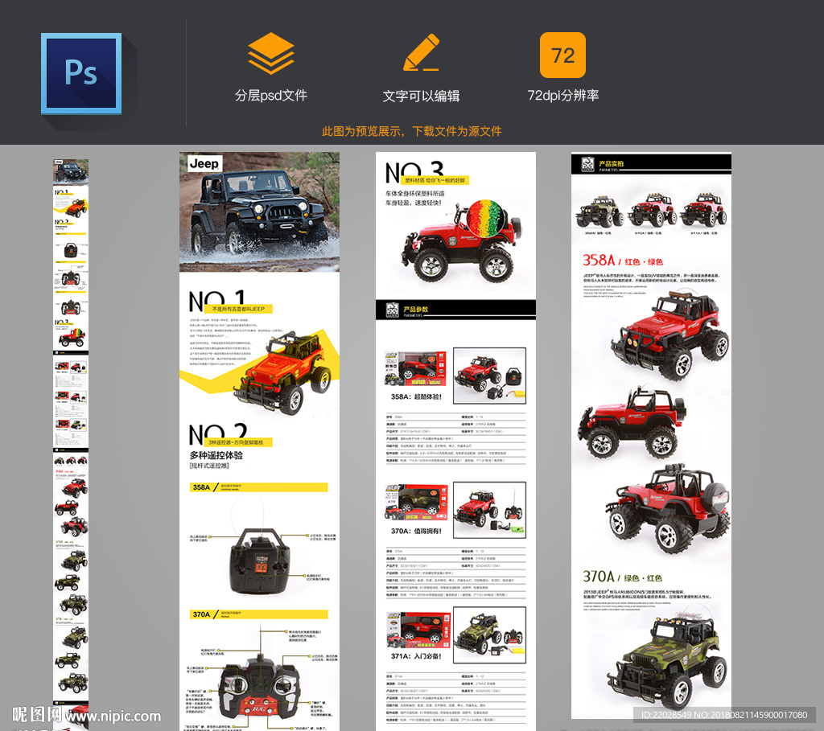Open the framed 371A camouflage jeep photo
Screen dimensions: 824x731
coord(489,634)
